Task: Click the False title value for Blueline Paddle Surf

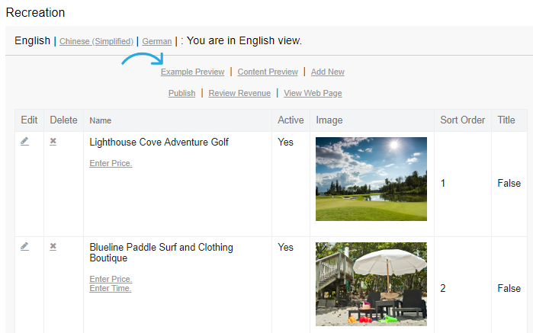Action: 509,289
